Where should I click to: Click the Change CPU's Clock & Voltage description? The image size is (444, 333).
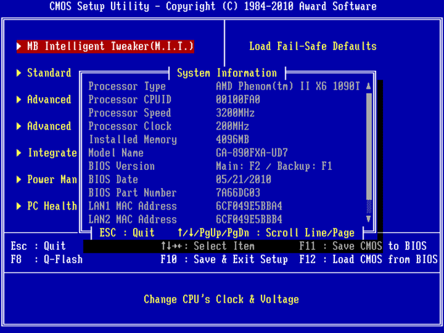221,299
